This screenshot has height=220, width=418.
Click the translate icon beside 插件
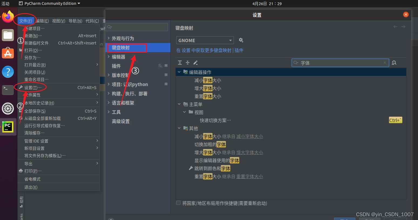coord(160,66)
